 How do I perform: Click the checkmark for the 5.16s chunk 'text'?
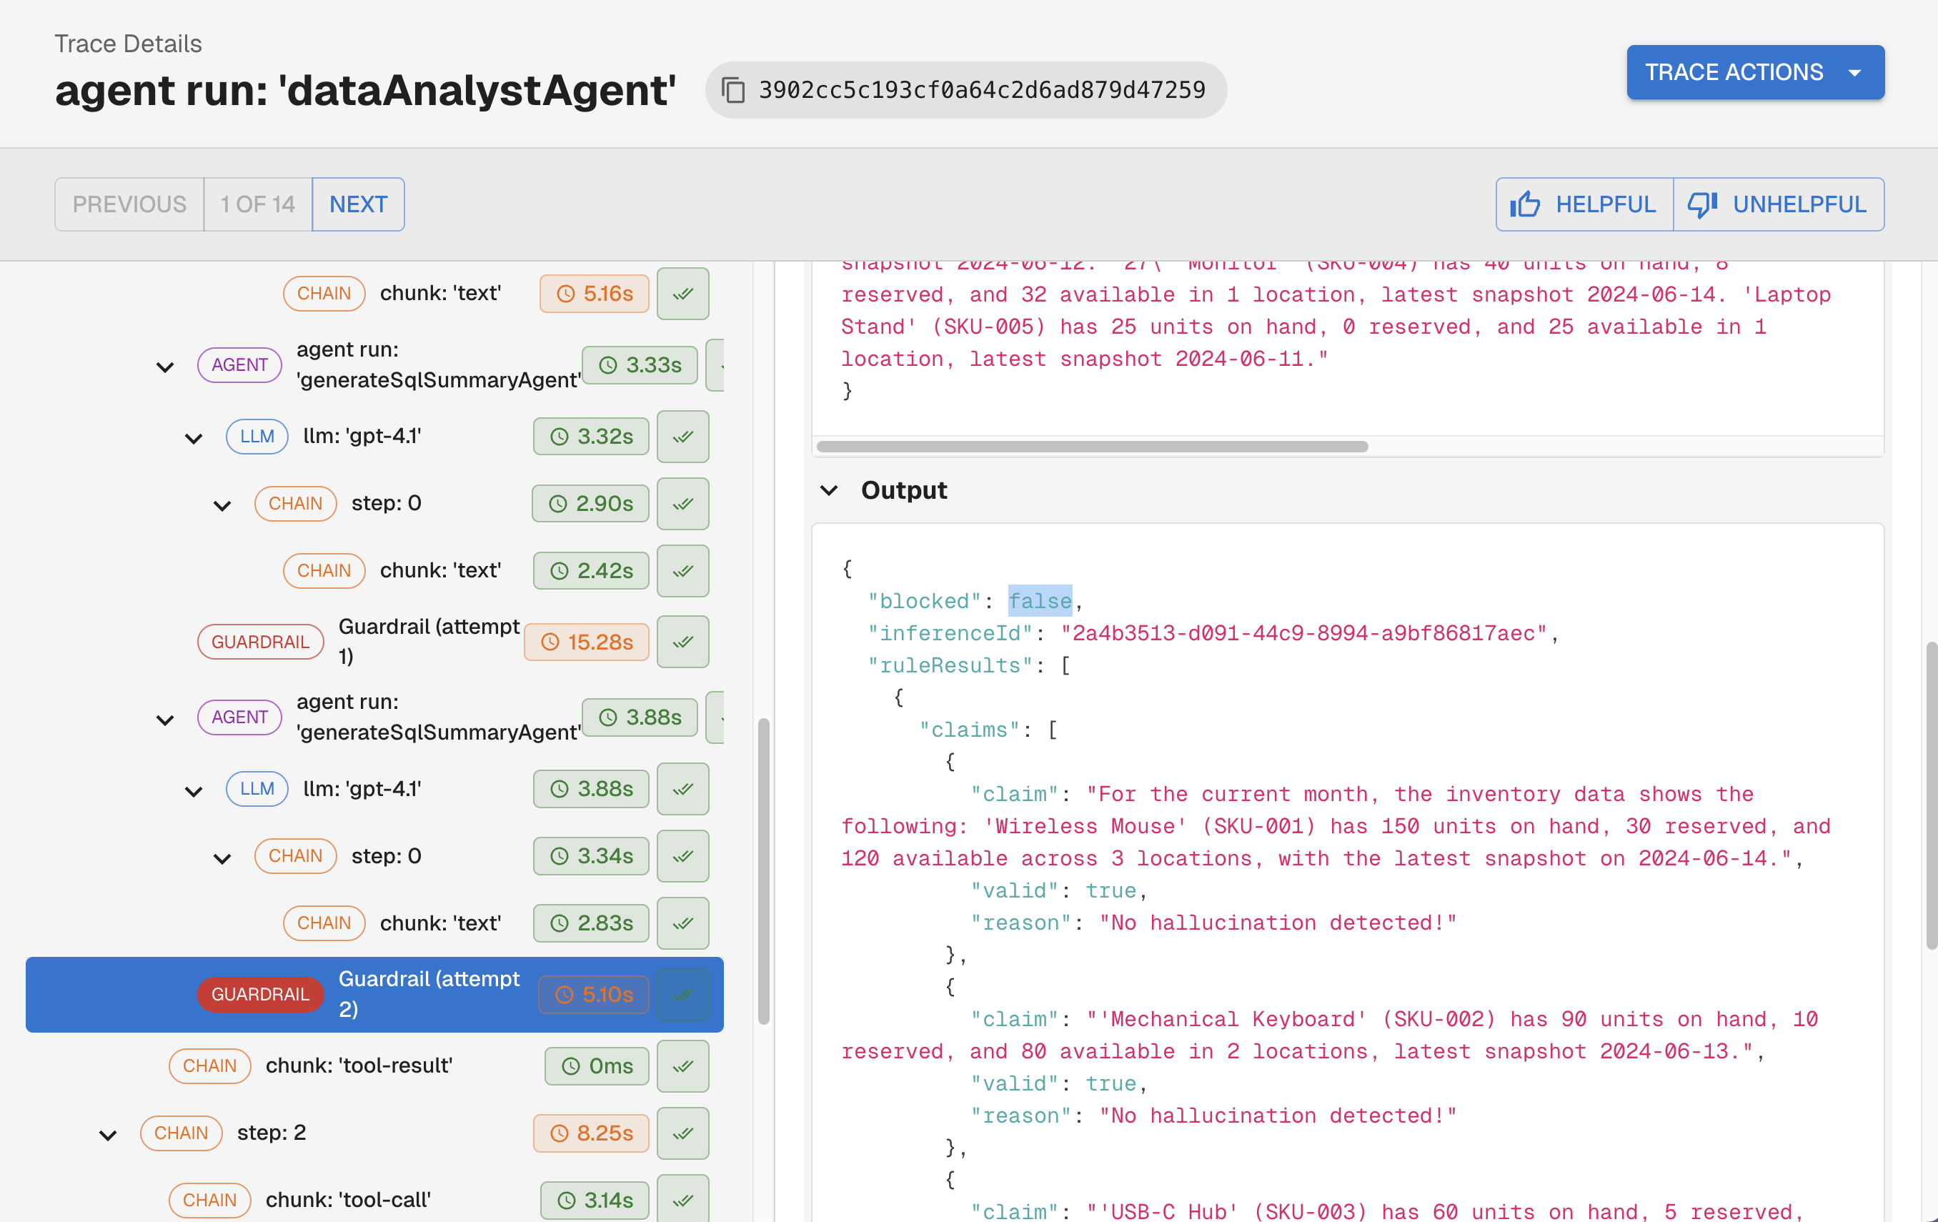click(682, 293)
